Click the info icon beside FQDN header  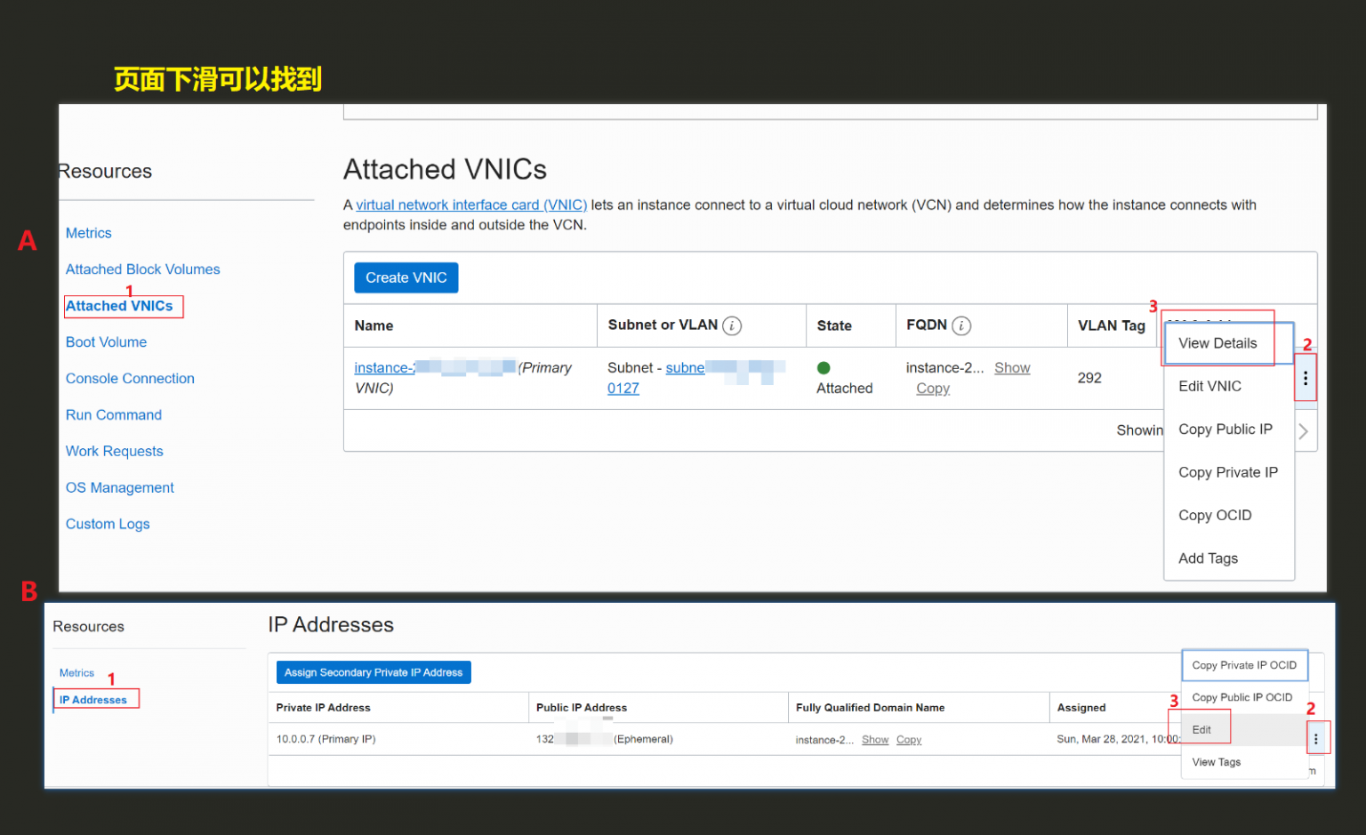(x=961, y=325)
